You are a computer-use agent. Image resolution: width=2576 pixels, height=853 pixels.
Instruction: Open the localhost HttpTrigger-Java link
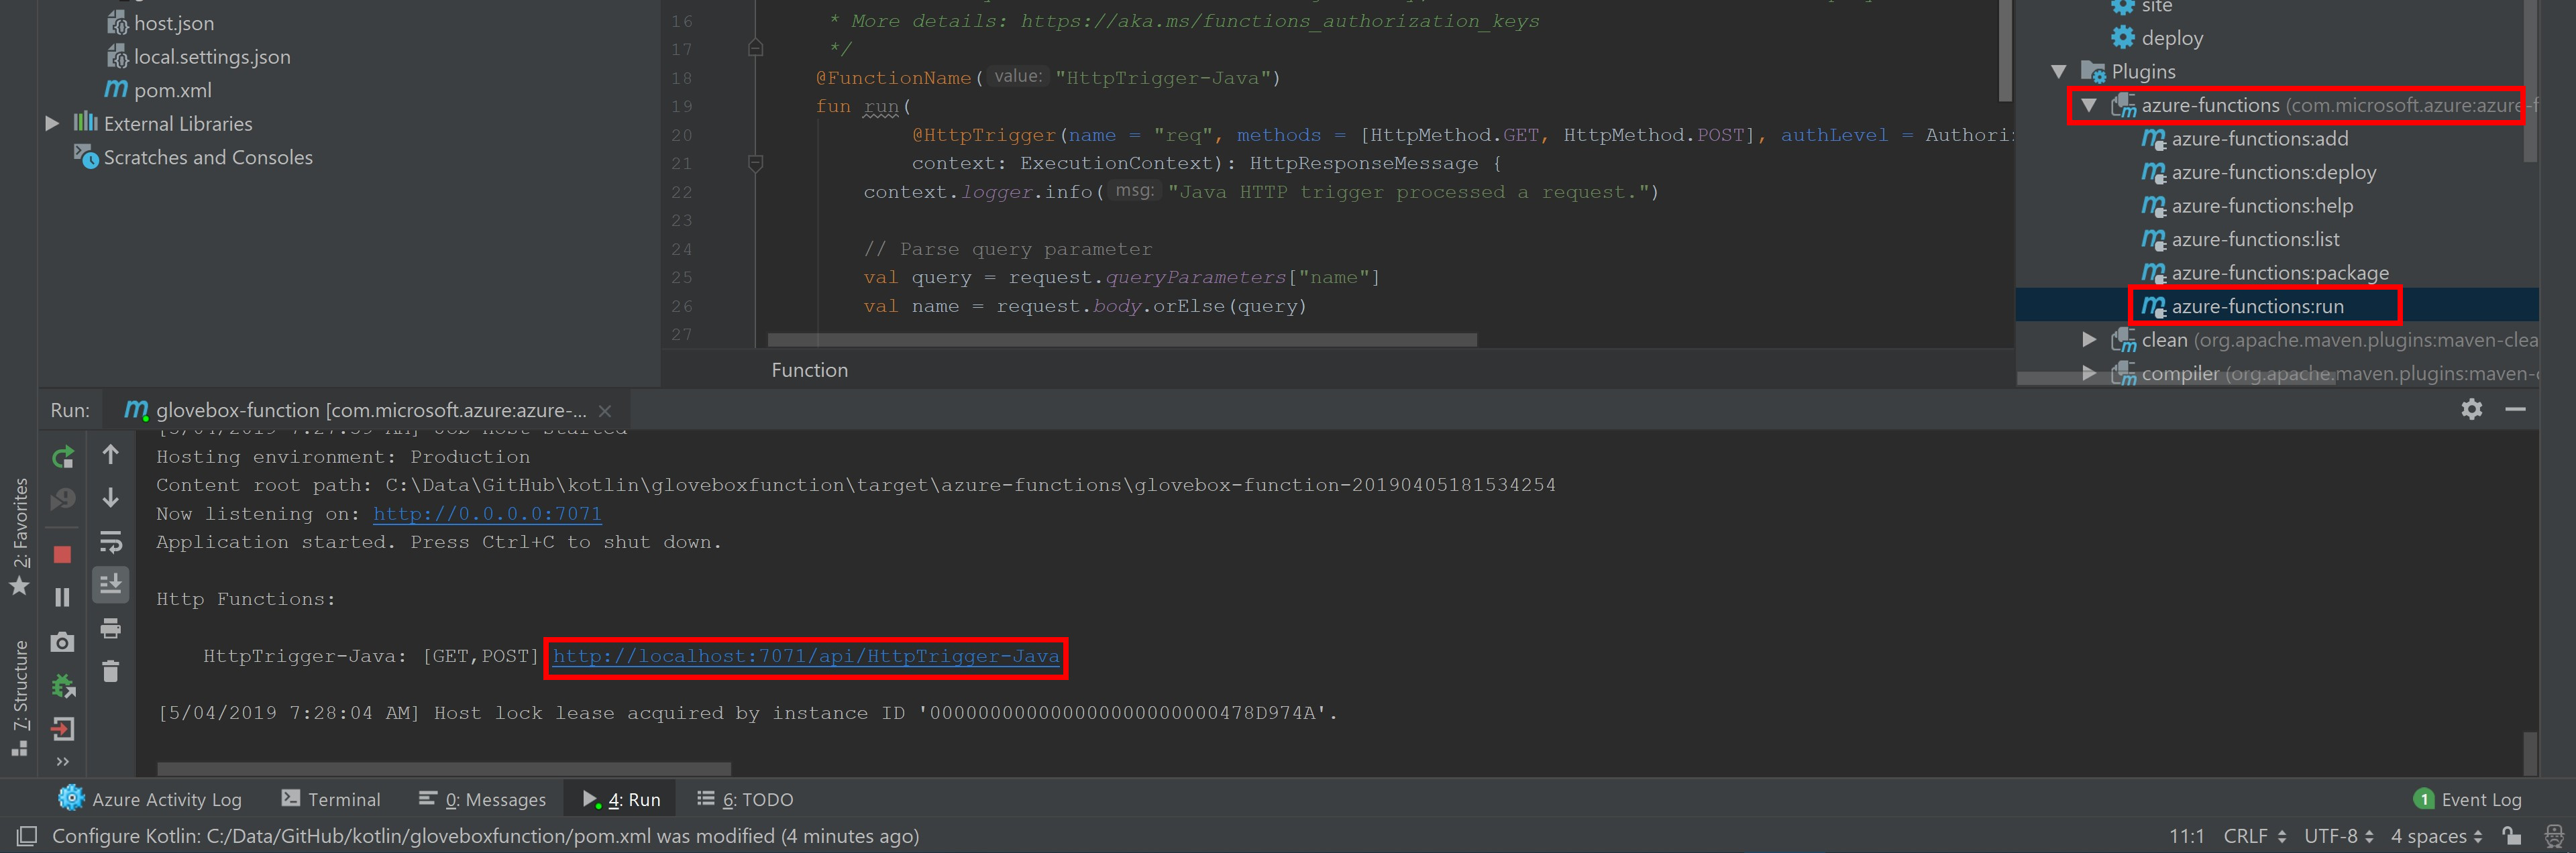coord(805,656)
